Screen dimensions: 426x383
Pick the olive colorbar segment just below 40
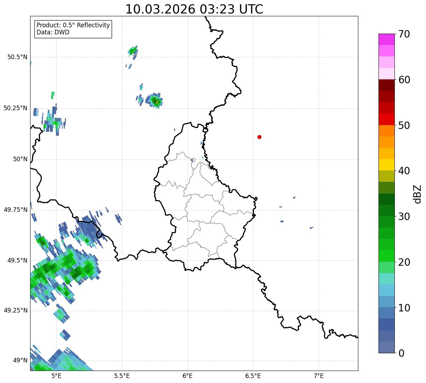click(x=386, y=176)
